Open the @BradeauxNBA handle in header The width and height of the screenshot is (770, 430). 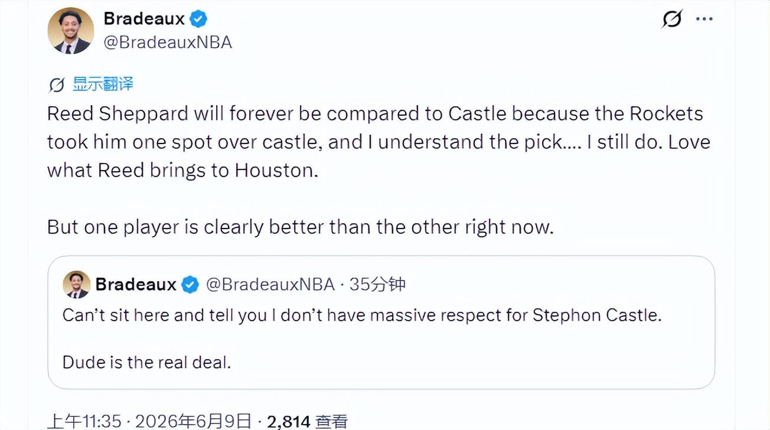168,43
